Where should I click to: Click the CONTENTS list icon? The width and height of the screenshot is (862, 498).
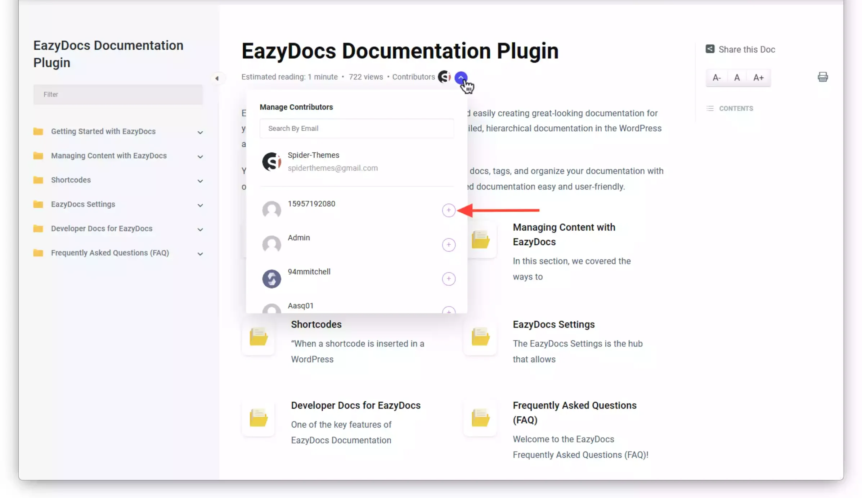[710, 108]
